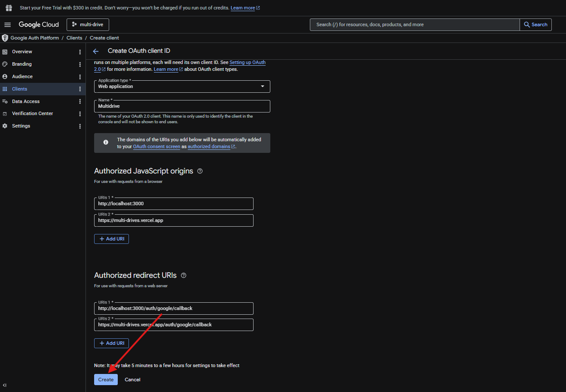Open the three-dot menu beside Branding
Screen dimensions: 566x392
click(x=80, y=64)
